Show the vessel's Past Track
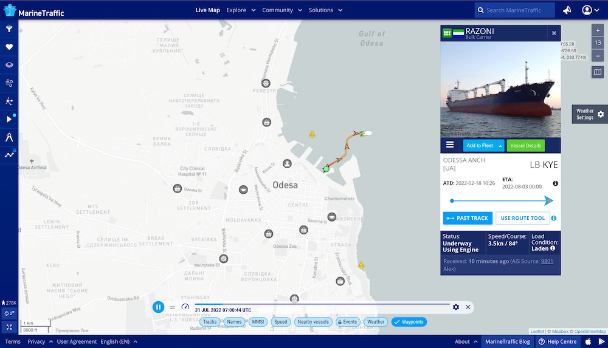608x348 pixels. click(x=467, y=218)
